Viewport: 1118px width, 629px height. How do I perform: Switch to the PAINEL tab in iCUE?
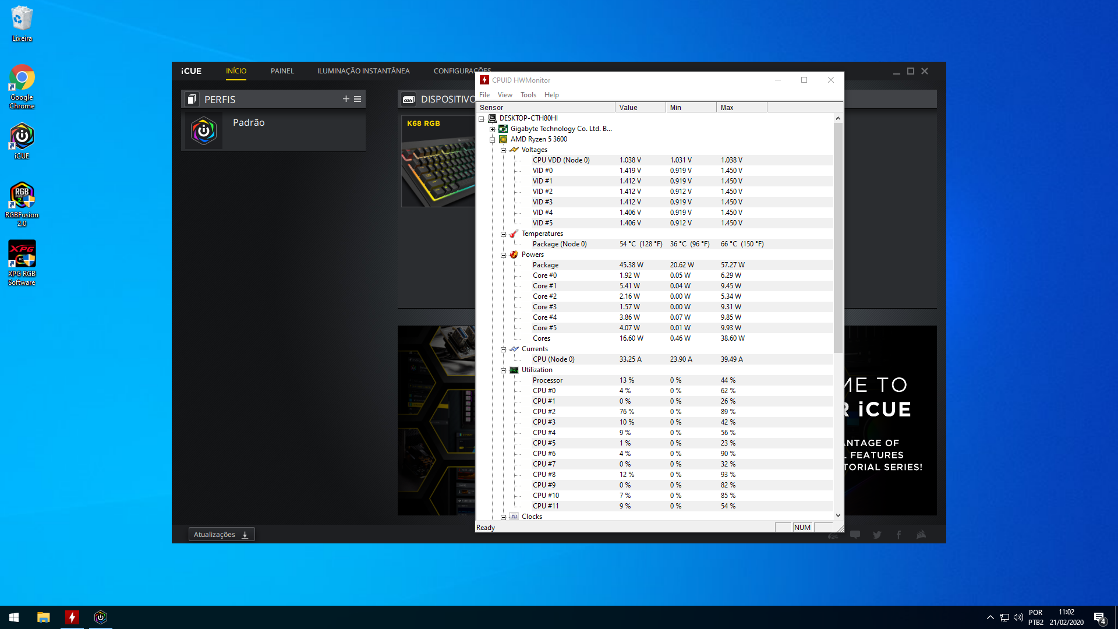[282, 71]
